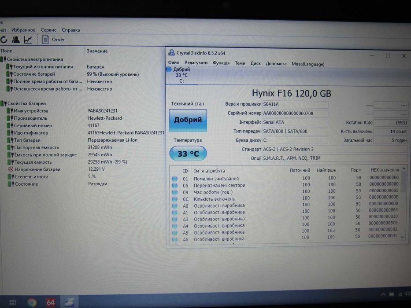Screen dimensions: 411x308
Task: Click Task View icon in the taskbar
Action: click(13, 303)
